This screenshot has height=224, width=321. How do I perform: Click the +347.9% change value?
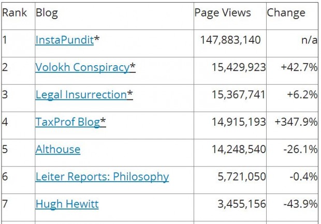[x=296, y=122]
